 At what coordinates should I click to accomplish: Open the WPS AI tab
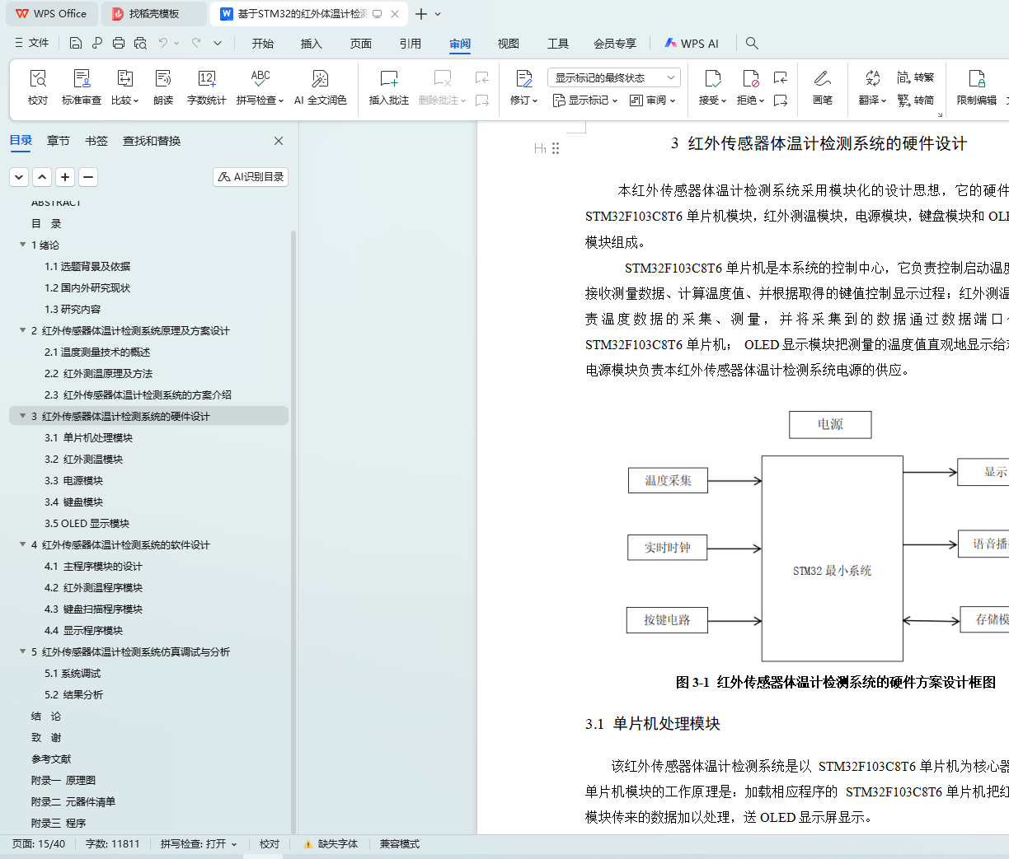click(692, 44)
